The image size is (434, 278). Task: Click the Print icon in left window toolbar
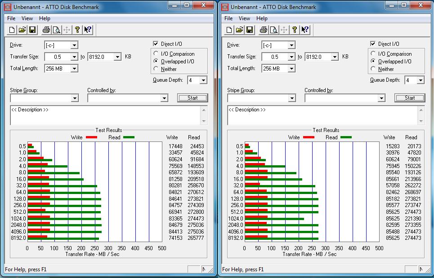46,30
